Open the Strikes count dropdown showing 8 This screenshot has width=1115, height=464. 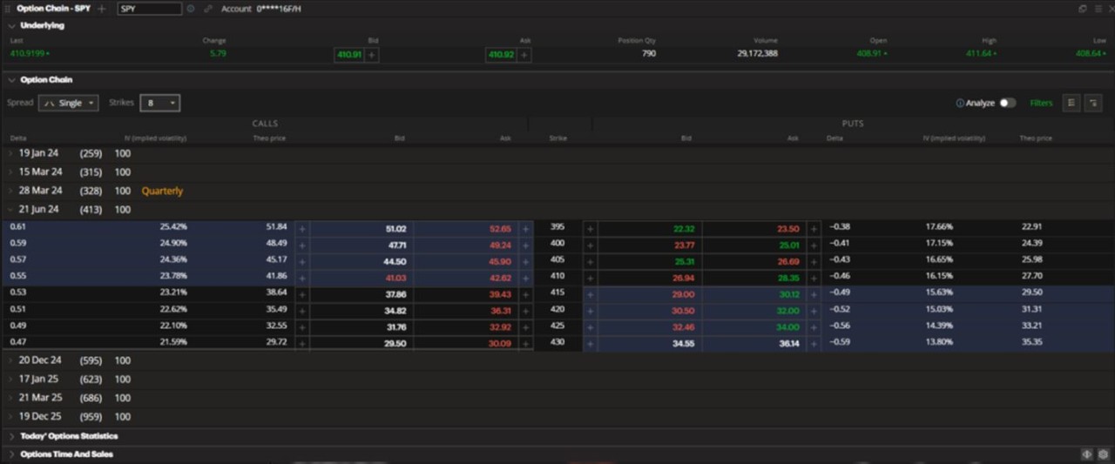159,103
